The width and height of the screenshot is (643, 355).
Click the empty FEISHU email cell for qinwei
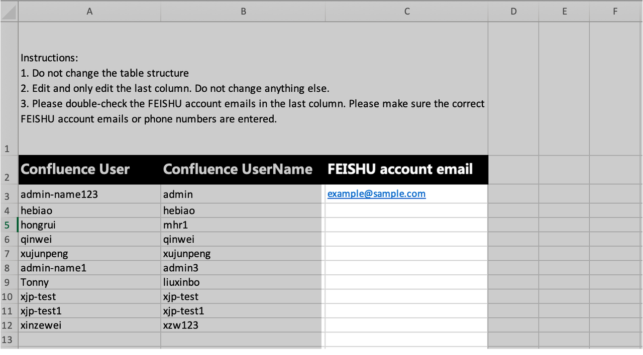(407, 240)
